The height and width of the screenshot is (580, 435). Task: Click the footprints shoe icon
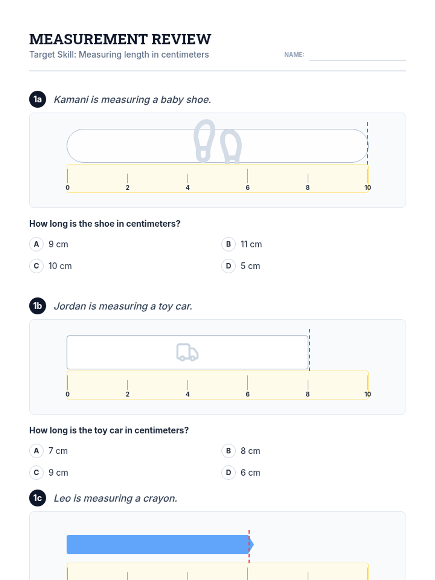click(x=217, y=142)
